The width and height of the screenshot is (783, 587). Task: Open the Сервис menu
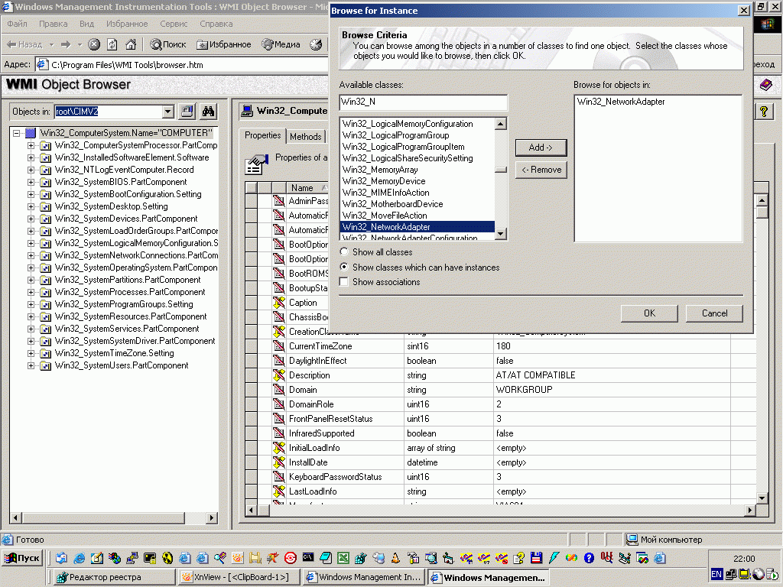click(x=174, y=24)
